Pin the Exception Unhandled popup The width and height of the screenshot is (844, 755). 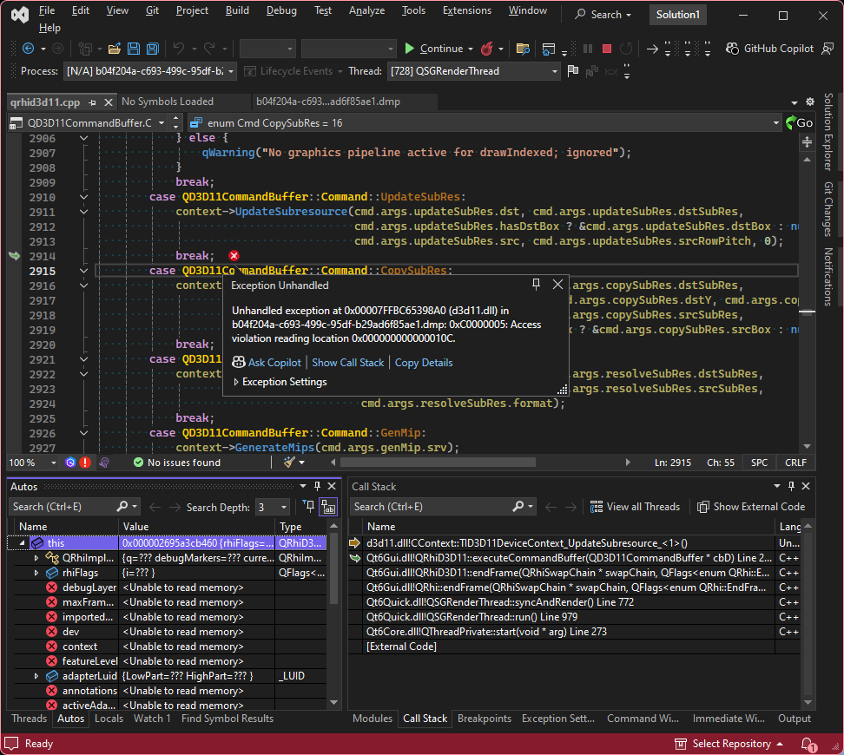click(x=536, y=284)
